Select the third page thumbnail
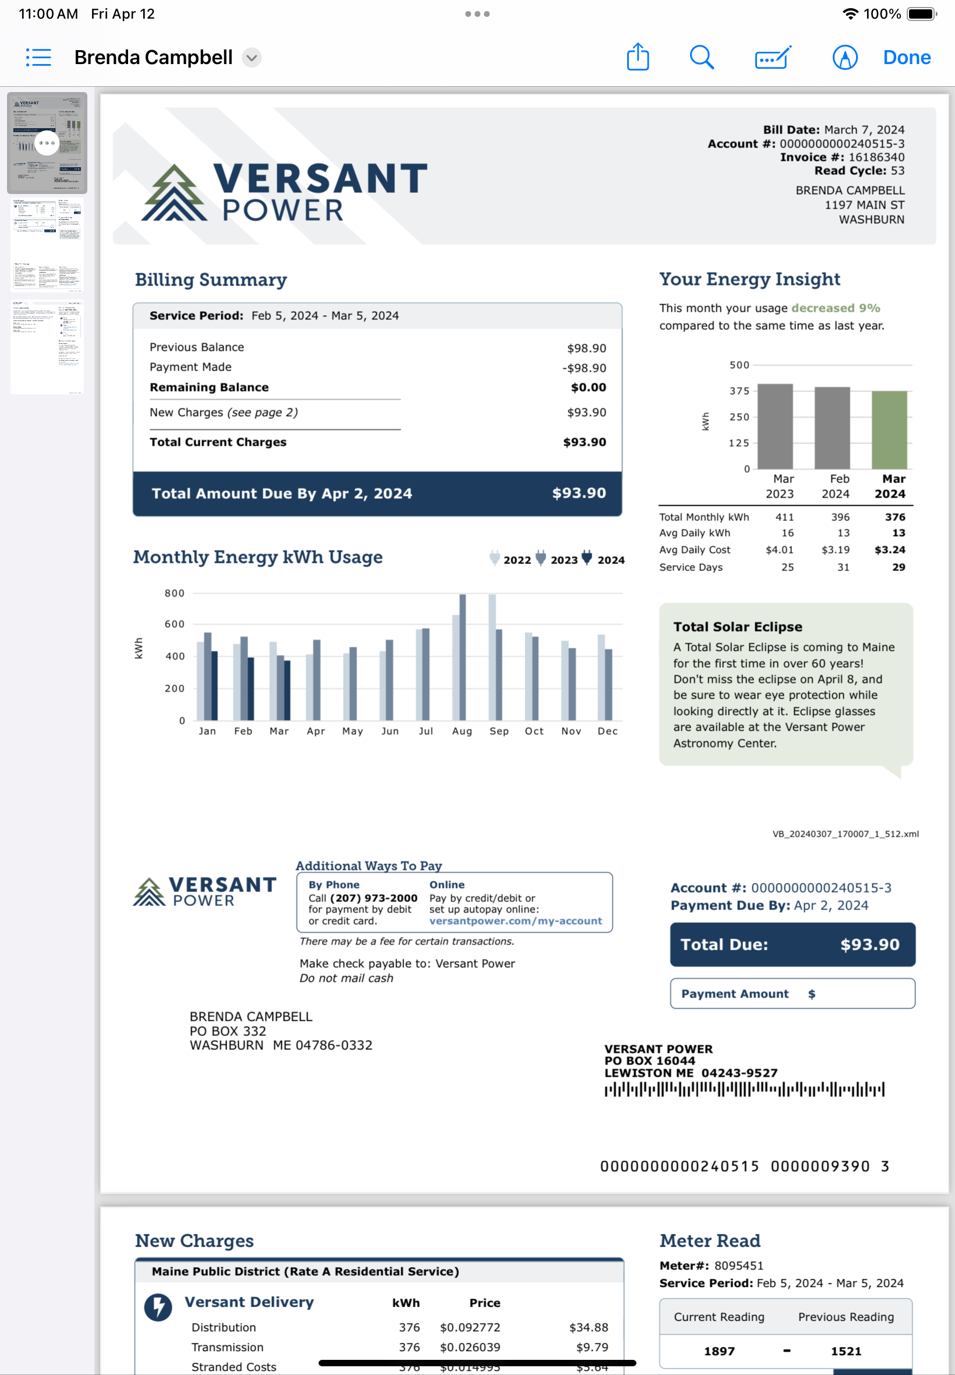 47,347
